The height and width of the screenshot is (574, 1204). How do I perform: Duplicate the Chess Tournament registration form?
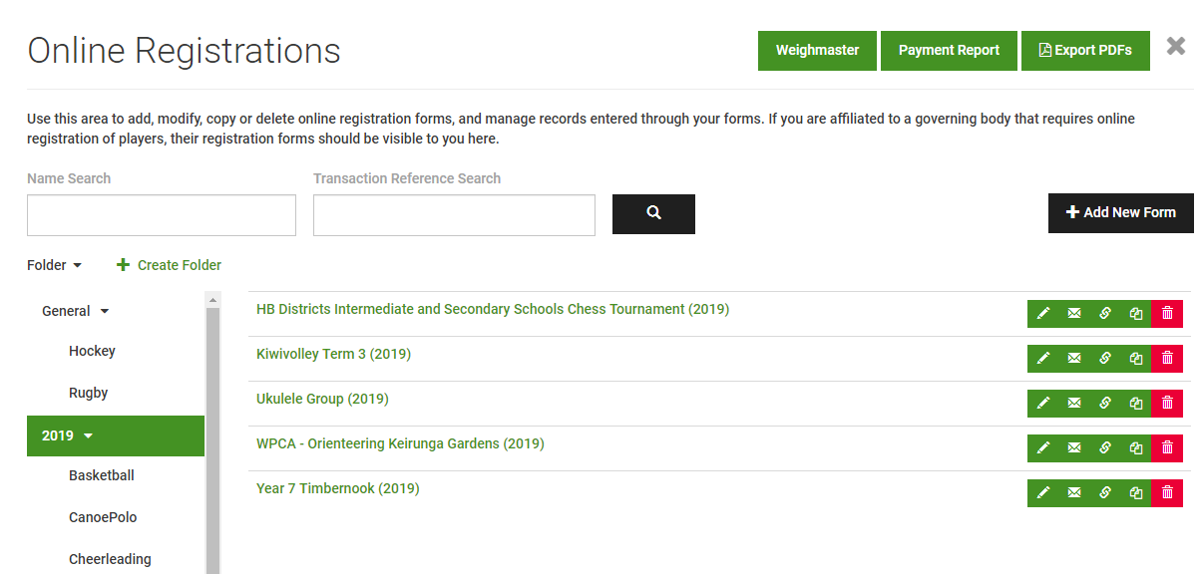click(x=1135, y=314)
